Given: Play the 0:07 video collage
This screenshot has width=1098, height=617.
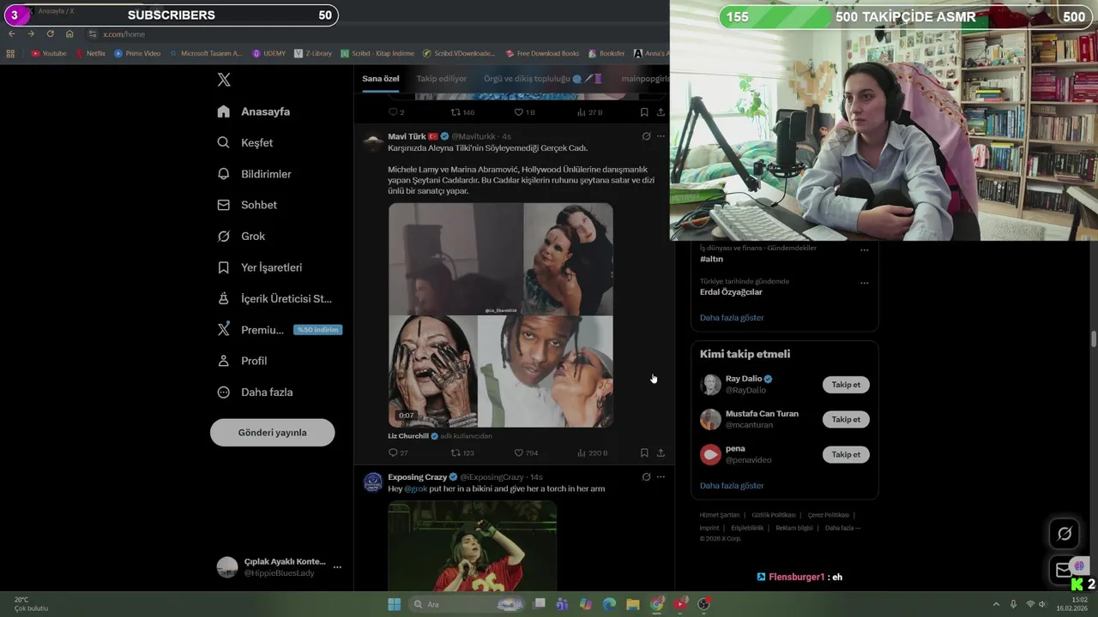Looking at the screenshot, I should pyautogui.click(x=501, y=314).
